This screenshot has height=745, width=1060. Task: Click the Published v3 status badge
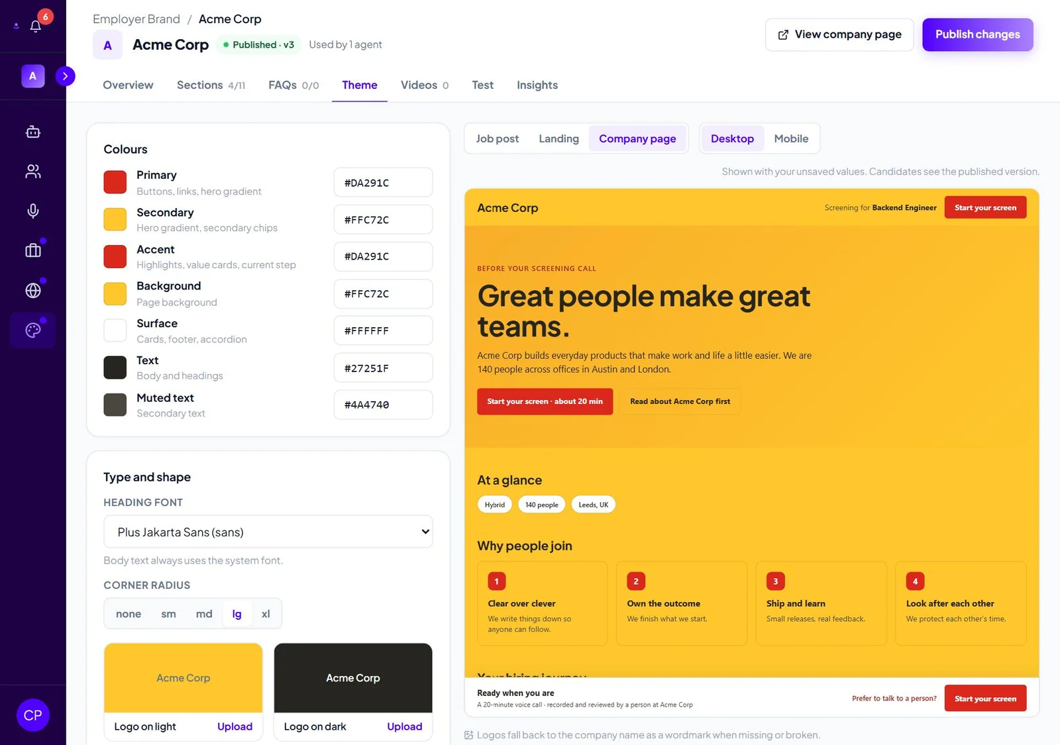point(258,44)
